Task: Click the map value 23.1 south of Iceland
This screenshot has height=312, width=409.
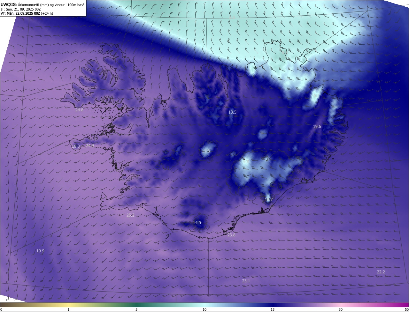Action: [x=246, y=281]
